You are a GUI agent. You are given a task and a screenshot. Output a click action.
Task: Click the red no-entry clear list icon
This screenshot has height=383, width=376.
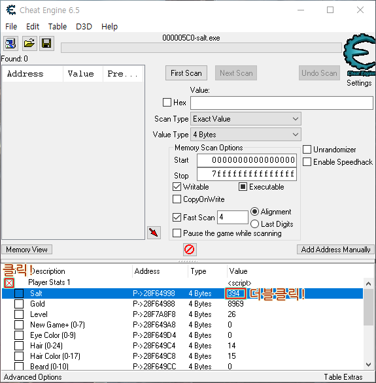click(x=190, y=250)
